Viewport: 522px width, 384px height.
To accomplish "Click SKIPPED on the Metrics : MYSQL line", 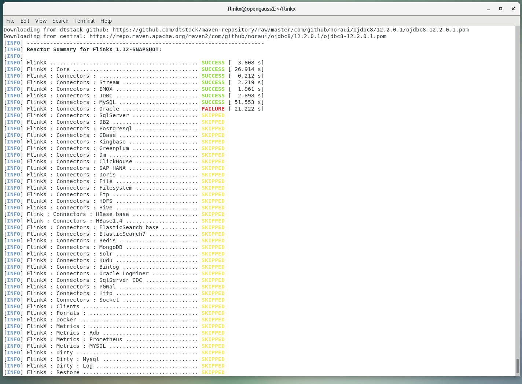I will pyautogui.click(x=213, y=346).
